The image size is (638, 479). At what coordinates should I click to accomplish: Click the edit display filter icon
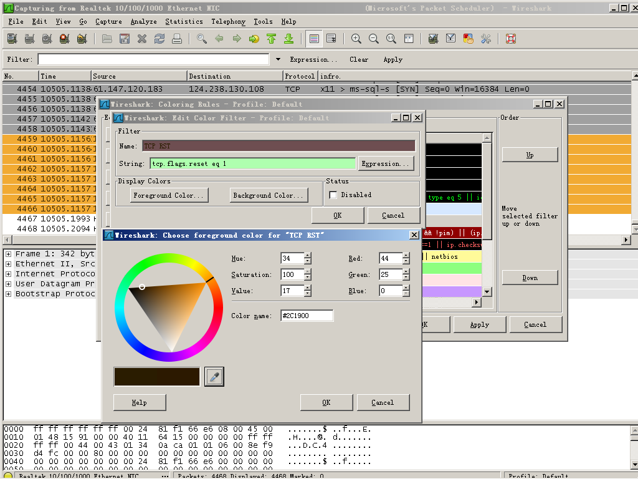pyautogui.click(x=451, y=39)
